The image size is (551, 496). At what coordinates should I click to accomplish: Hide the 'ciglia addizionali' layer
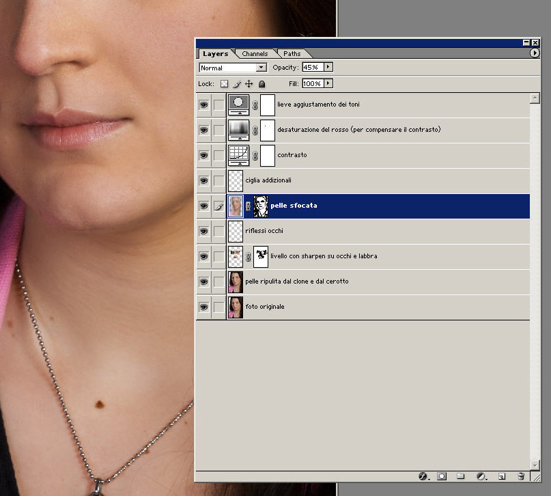203,180
